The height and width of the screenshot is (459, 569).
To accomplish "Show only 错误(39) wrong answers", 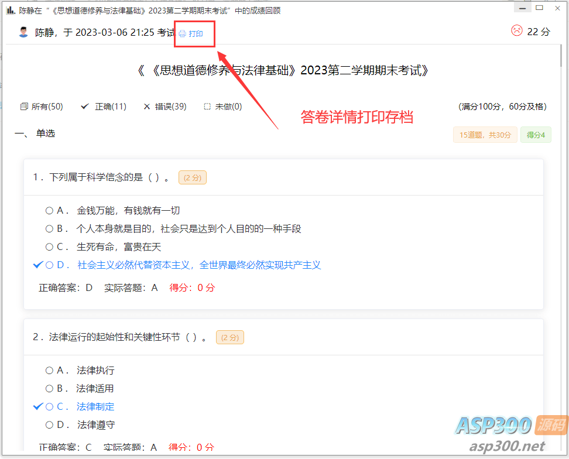I will tap(170, 107).
